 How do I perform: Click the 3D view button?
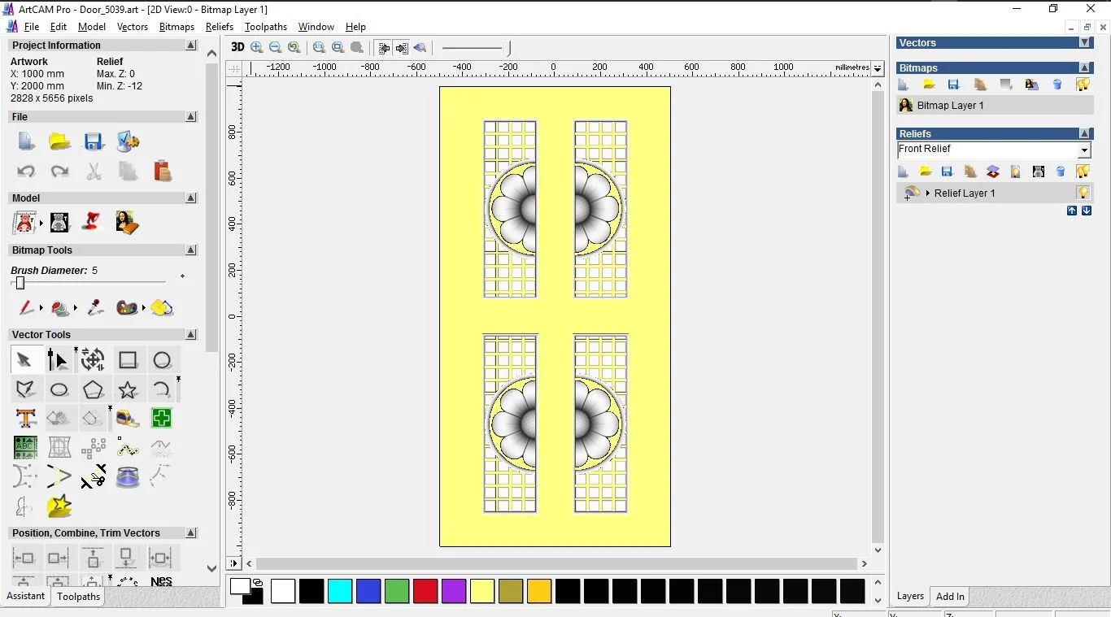[x=237, y=47]
